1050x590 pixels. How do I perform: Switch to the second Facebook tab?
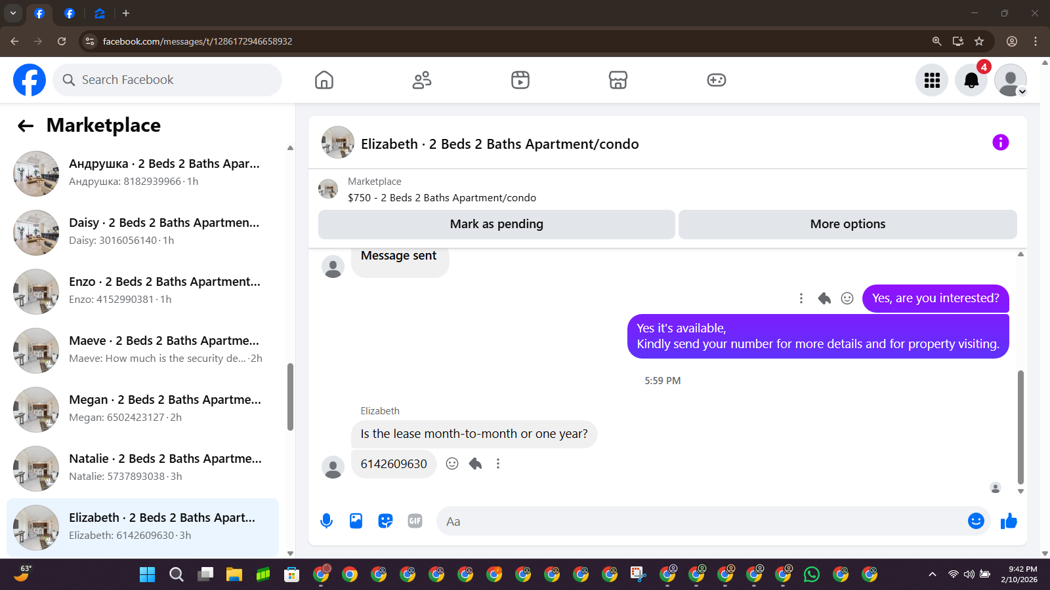pyautogui.click(x=70, y=13)
